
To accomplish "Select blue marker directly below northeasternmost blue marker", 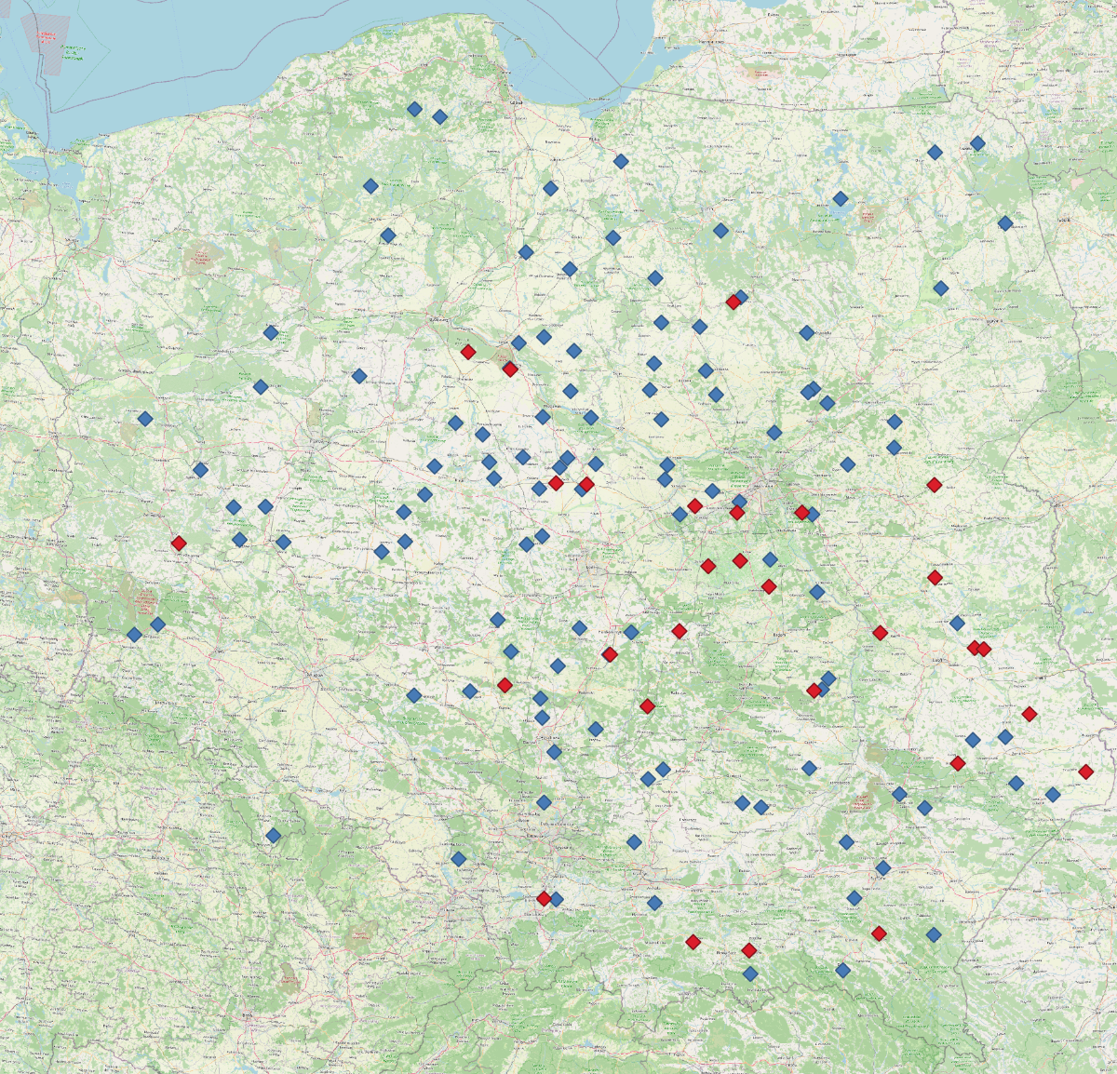I will pos(1005,223).
